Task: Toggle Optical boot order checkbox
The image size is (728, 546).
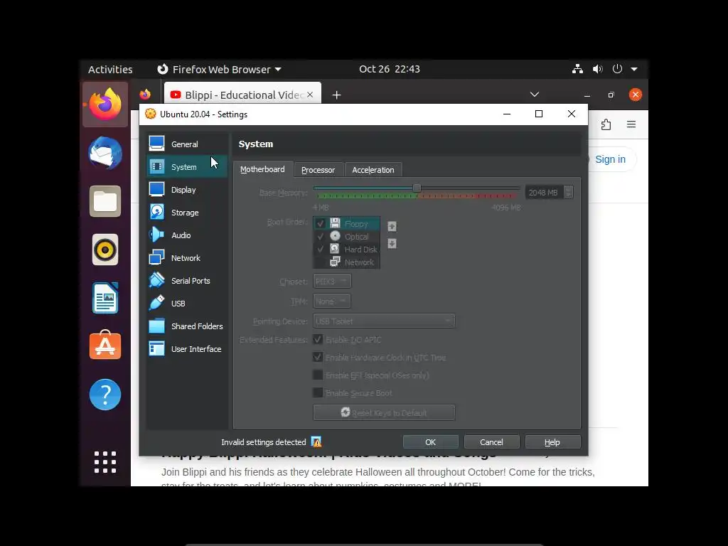Action: click(321, 236)
